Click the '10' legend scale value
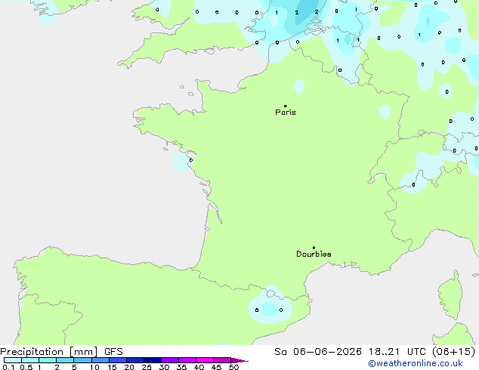Viewport: 479px width, 370px height. pos(94,367)
